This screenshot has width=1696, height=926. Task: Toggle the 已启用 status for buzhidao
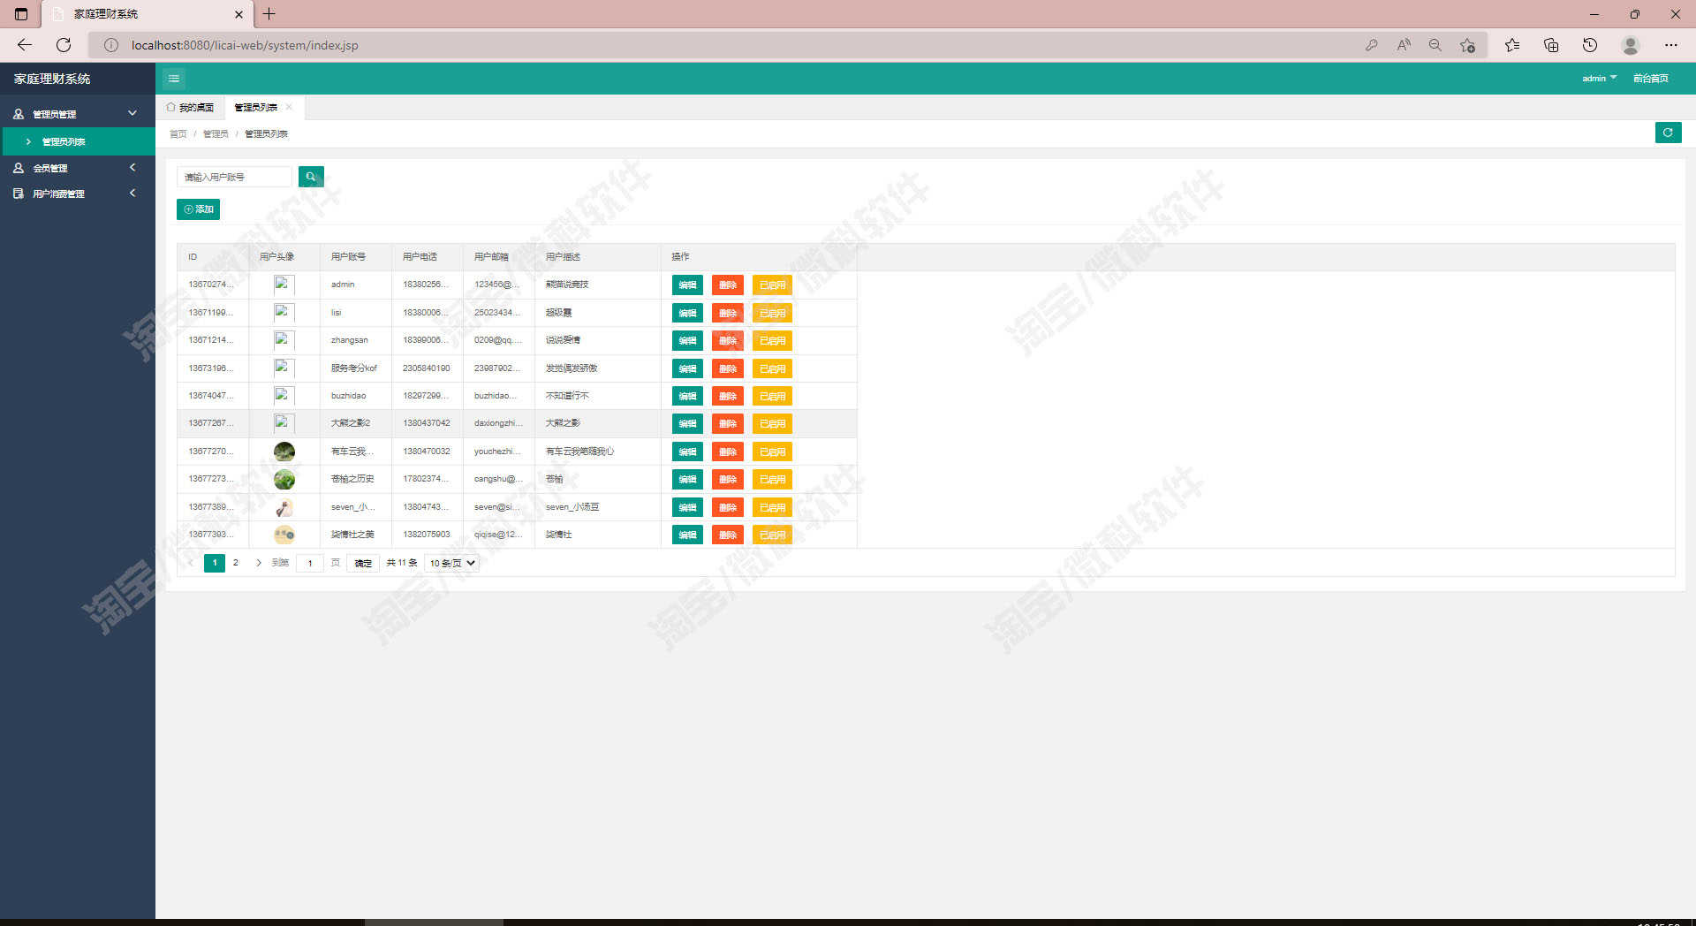pyautogui.click(x=772, y=396)
